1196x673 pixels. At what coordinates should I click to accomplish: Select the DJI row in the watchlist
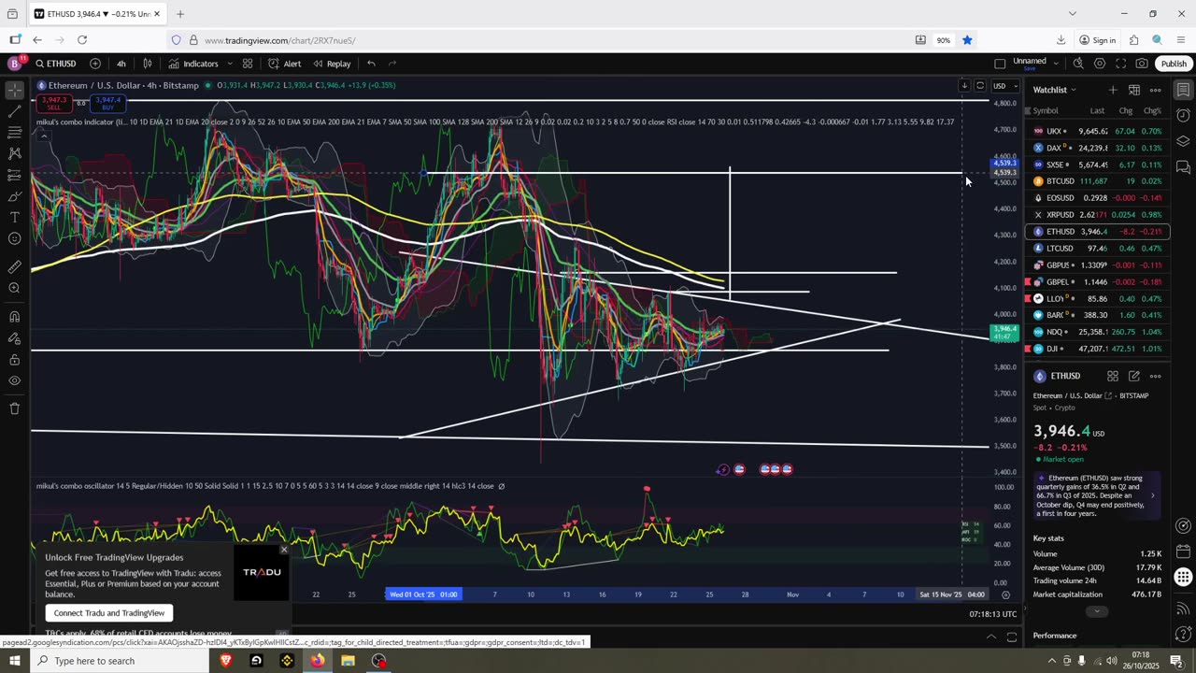(x=1097, y=349)
